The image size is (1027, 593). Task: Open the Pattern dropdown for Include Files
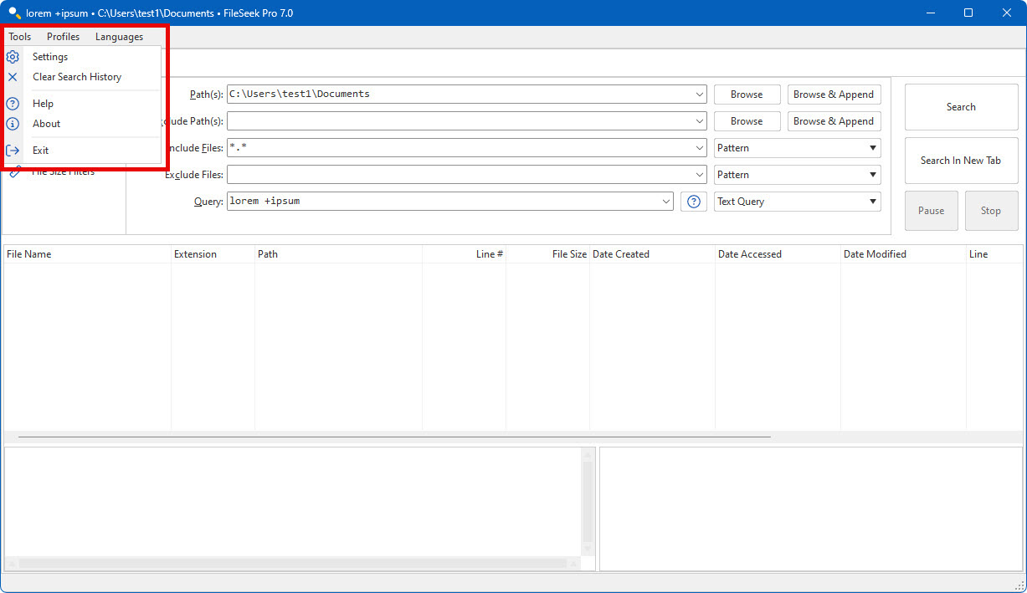[798, 148]
